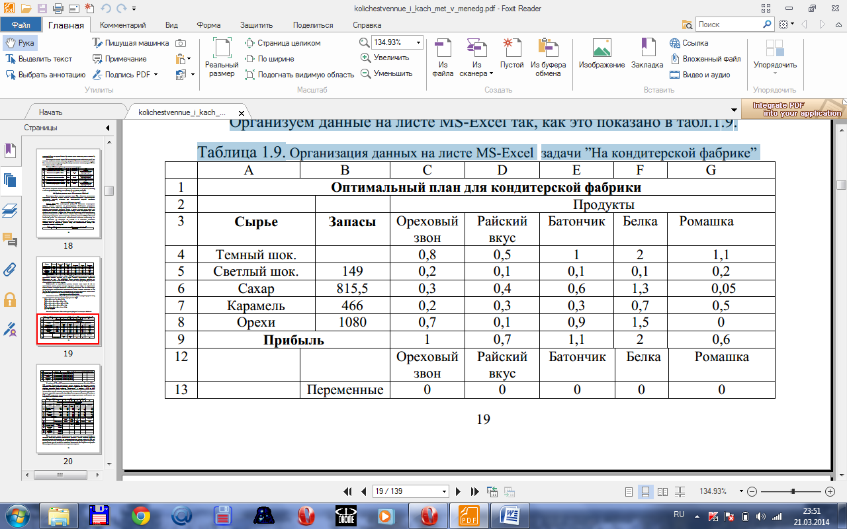Activate the Выделить текст tool

(38, 59)
